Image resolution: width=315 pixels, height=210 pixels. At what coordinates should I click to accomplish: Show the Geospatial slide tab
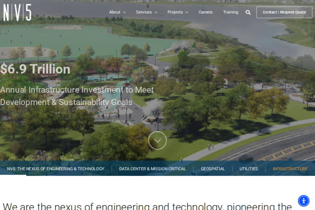click(x=213, y=169)
